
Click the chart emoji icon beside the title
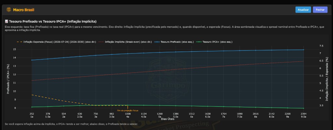click(7, 22)
